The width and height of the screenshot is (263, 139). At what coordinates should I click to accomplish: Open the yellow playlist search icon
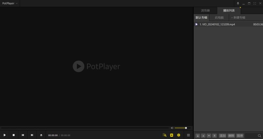(165, 135)
